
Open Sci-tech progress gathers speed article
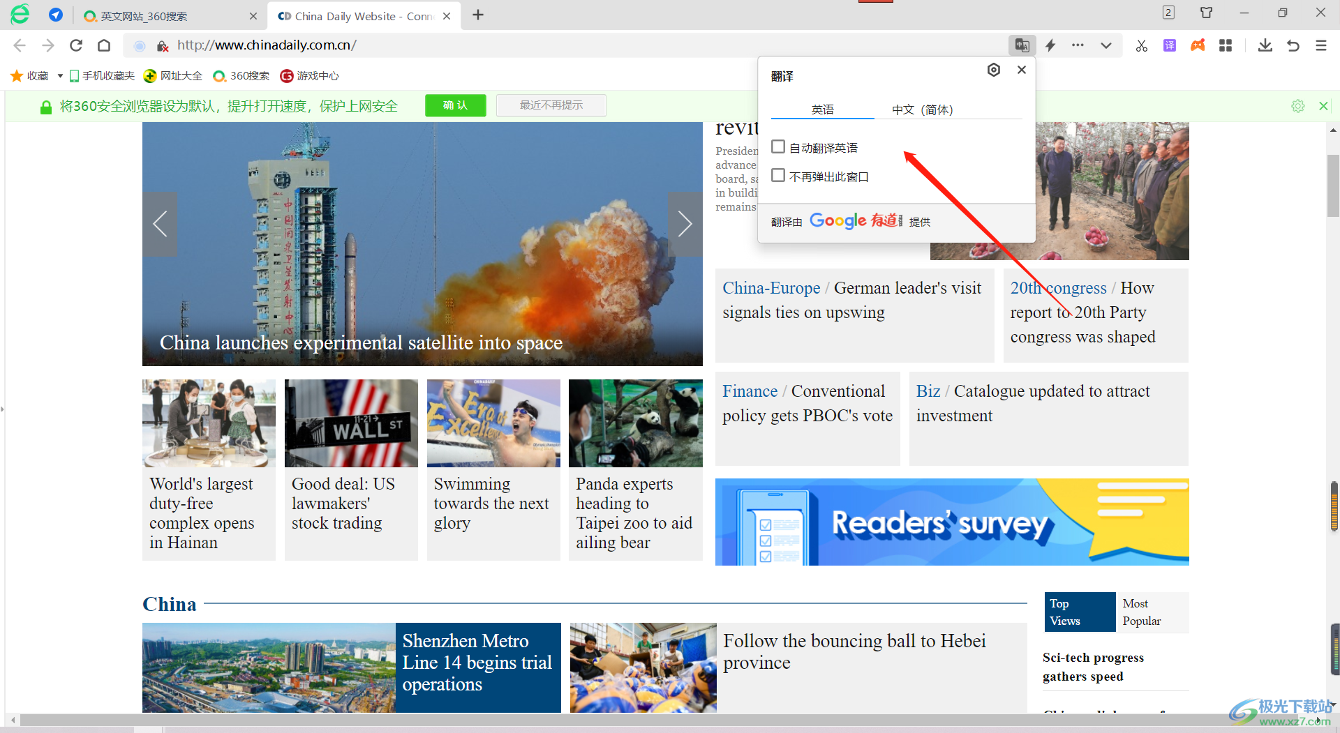coord(1093,667)
